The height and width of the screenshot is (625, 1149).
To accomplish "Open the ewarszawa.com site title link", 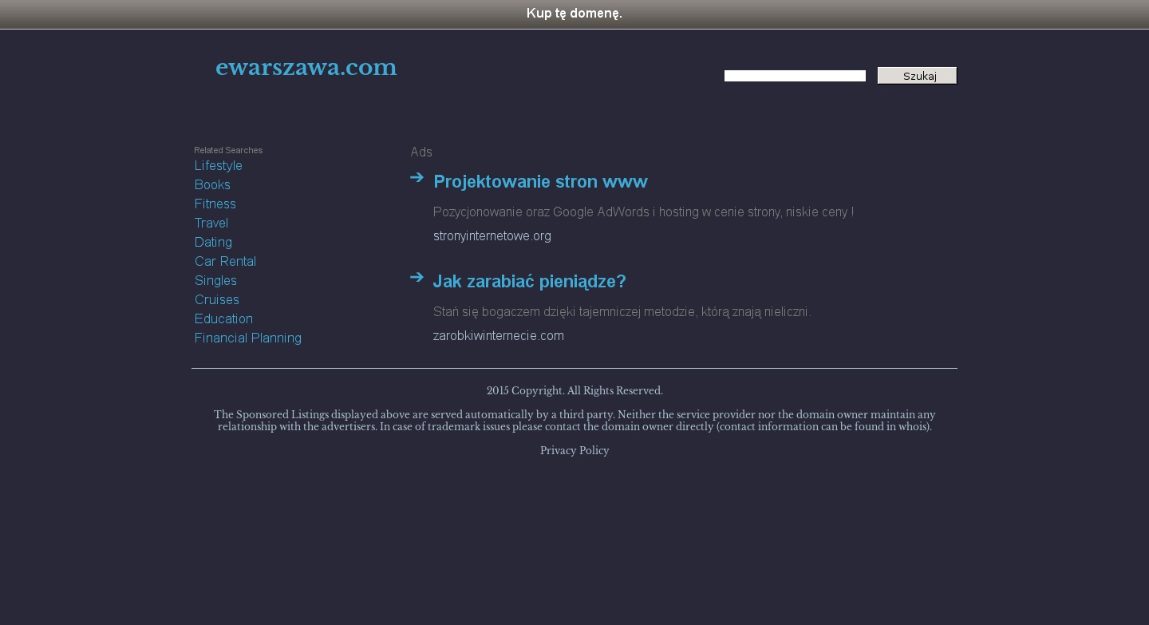I will [306, 69].
